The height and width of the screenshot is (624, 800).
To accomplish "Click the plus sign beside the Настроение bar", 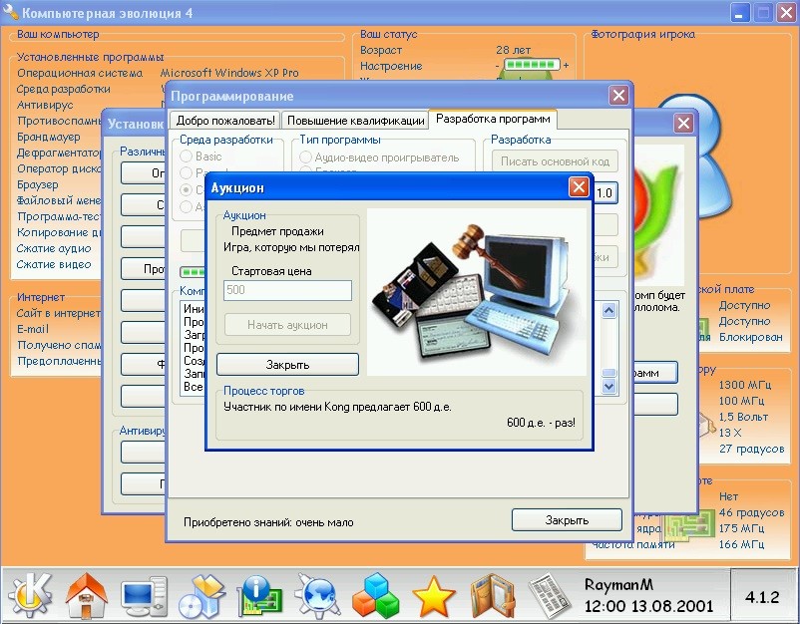I will pos(566,65).
